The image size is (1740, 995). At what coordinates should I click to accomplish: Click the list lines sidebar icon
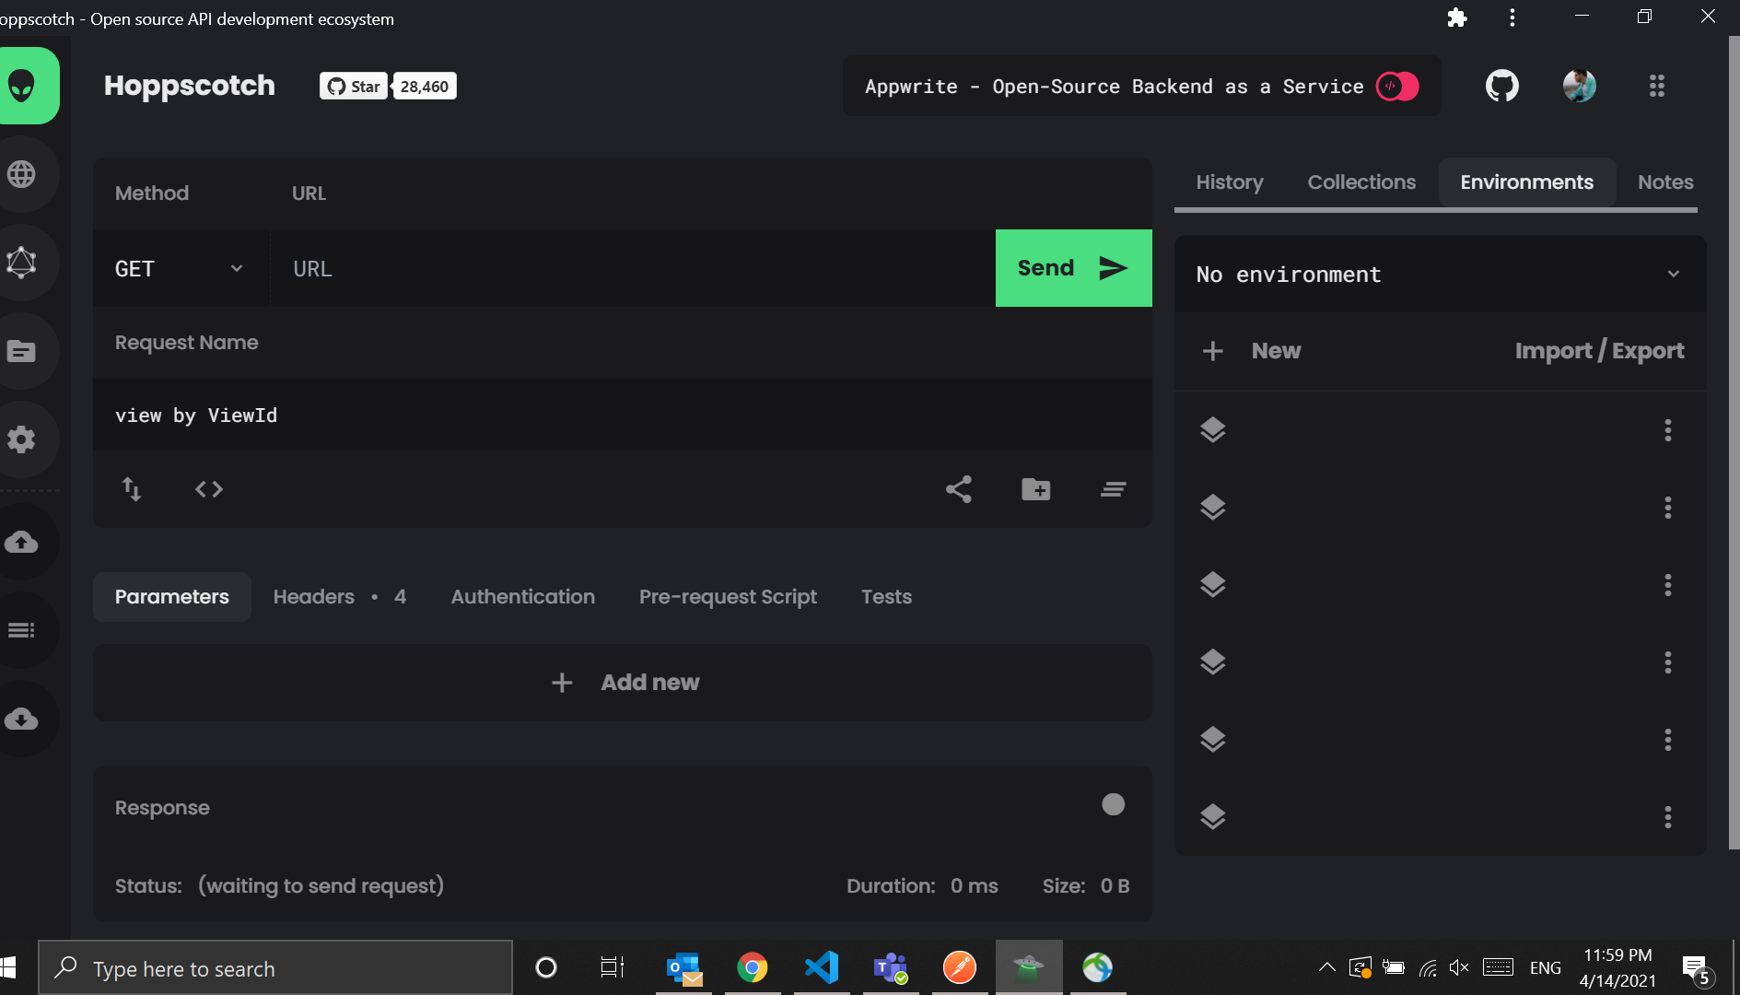(21, 630)
